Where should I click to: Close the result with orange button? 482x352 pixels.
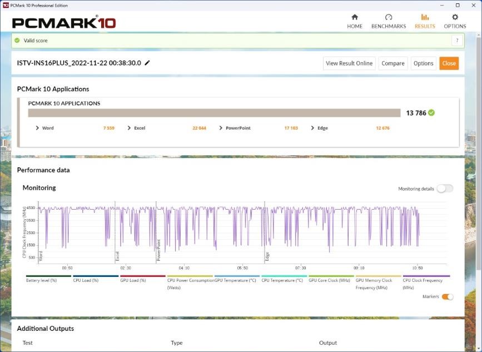[449, 63]
